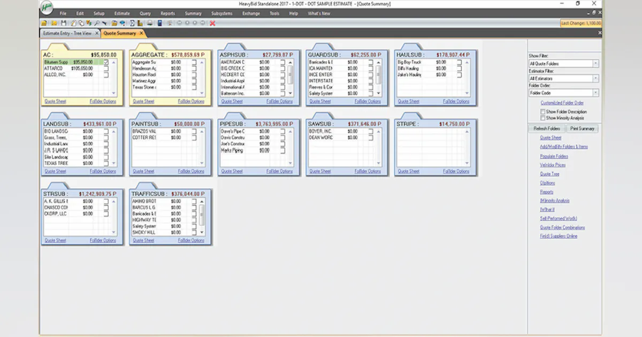This screenshot has width=642, height=337.
Task: Click the Print Summary button
Action: click(x=582, y=129)
